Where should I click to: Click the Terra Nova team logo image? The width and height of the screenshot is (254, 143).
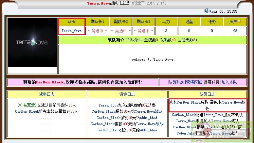[x=32, y=43]
